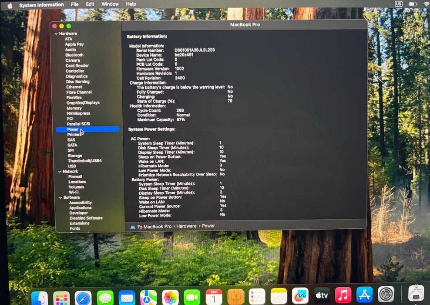This screenshot has width=430, height=305.
Task: Open the File menu
Action: tap(74, 4)
